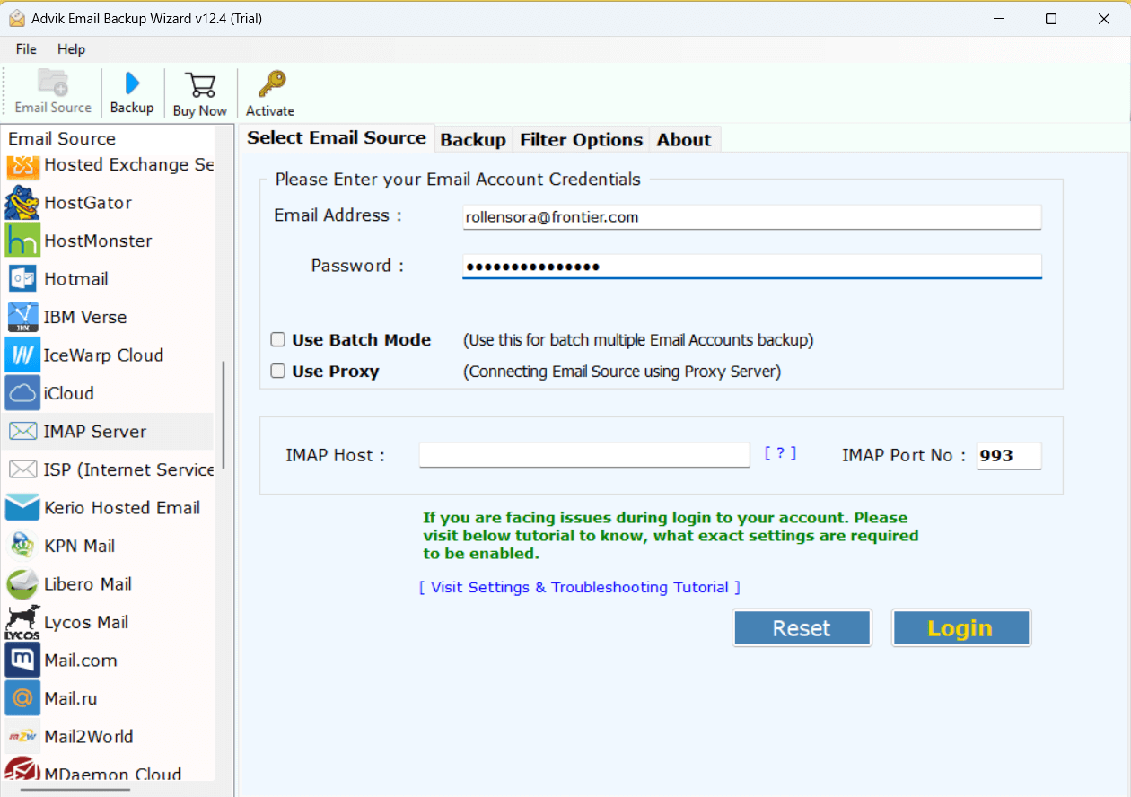Select the ISP (Internet Service) envelope icon
Image resolution: width=1131 pixels, height=797 pixels.
[22, 469]
